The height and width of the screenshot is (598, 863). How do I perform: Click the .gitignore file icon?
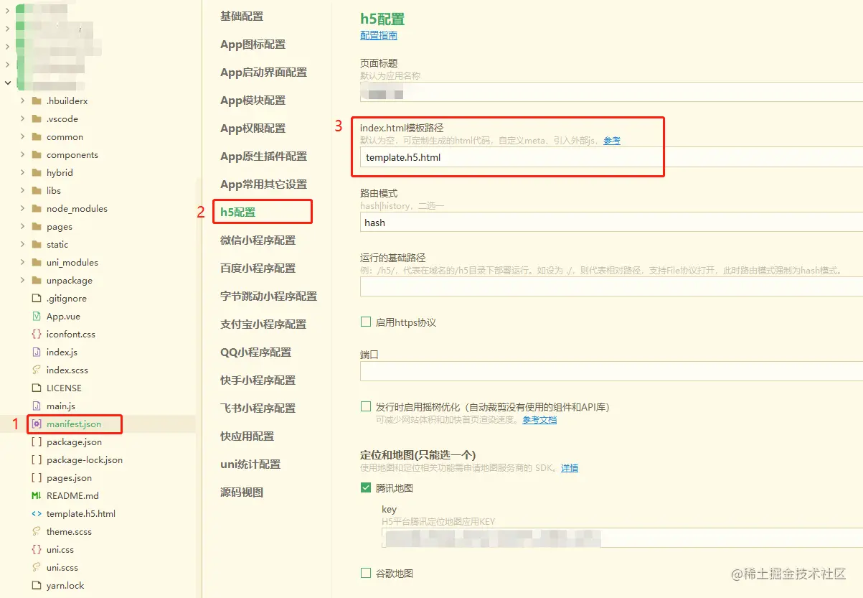tap(37, 299)
